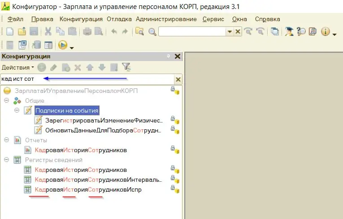The image size is (343, 219).
Task: Close the Конфигурация panel
Action: pos(178,57)
